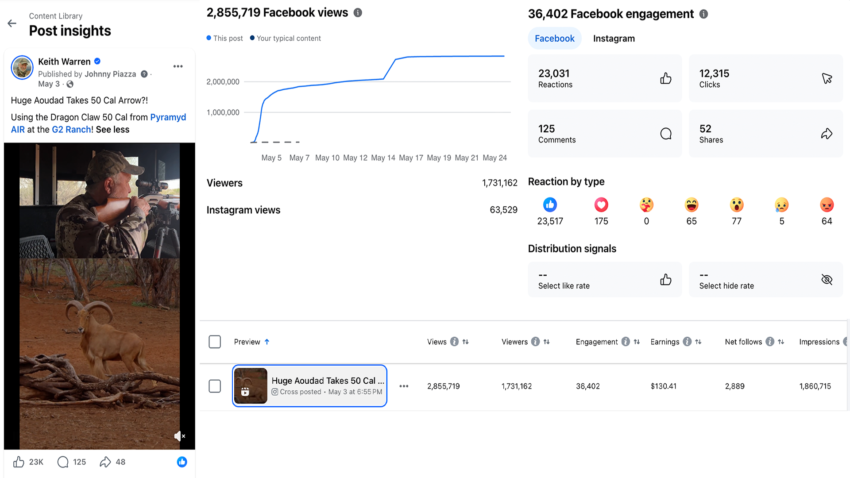The width and height of the screenshot is (850, 478).
Task: Open the 12,315 Clicks card
Action: (x=766, y=78)
